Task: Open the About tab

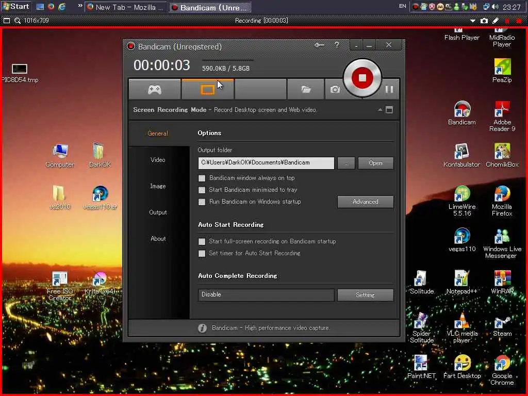Action: (158, 238)
